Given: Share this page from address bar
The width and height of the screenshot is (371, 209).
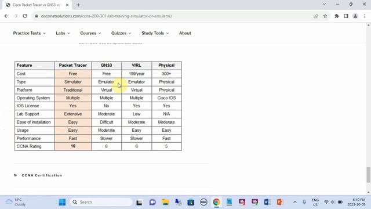Looking at the screenshot, I should 315,16.
